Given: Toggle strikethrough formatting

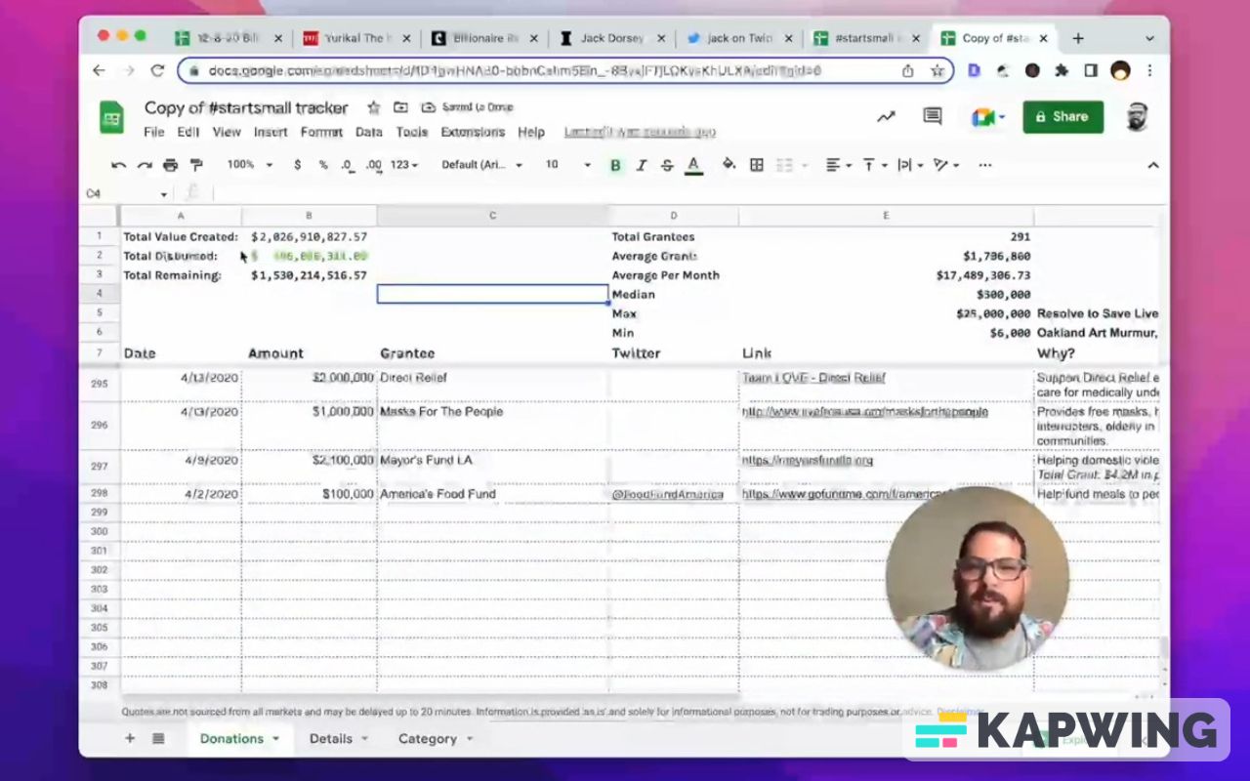Looking at the screenshot, I should pos(667,165).
